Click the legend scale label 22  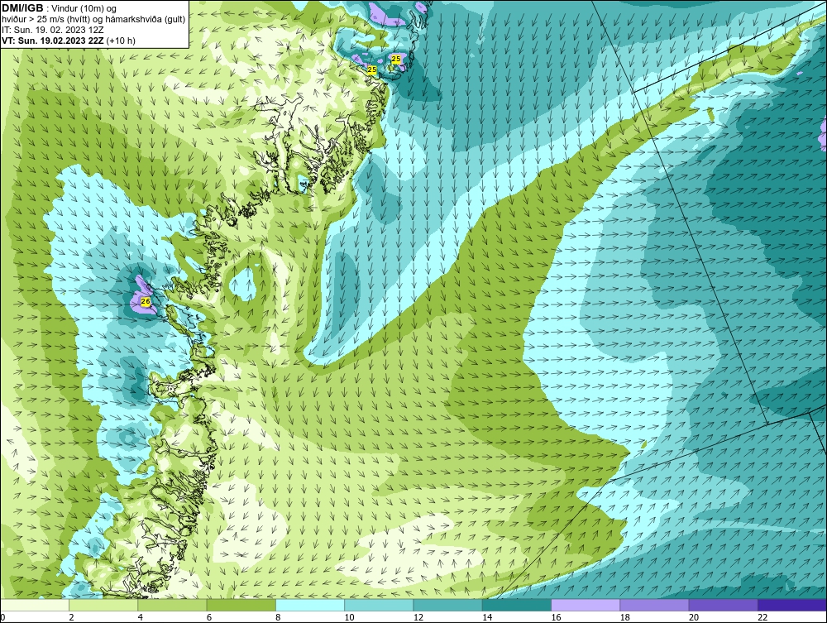pos(762,618)
